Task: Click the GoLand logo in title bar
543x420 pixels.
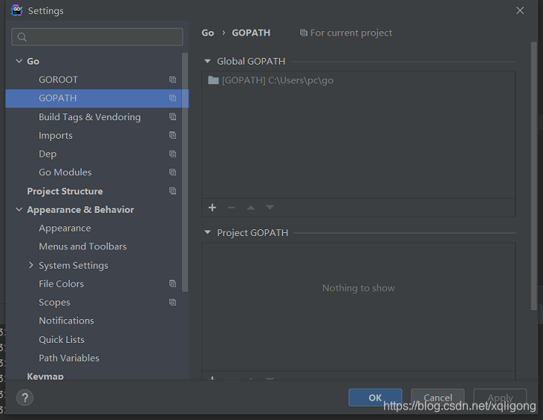Action: pyautogui.click(x=16, y=10)
